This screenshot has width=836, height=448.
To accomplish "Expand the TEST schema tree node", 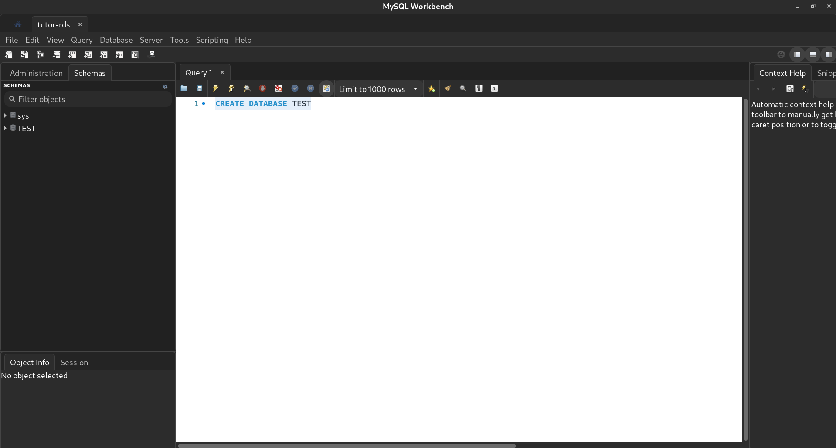I will 5,128.
